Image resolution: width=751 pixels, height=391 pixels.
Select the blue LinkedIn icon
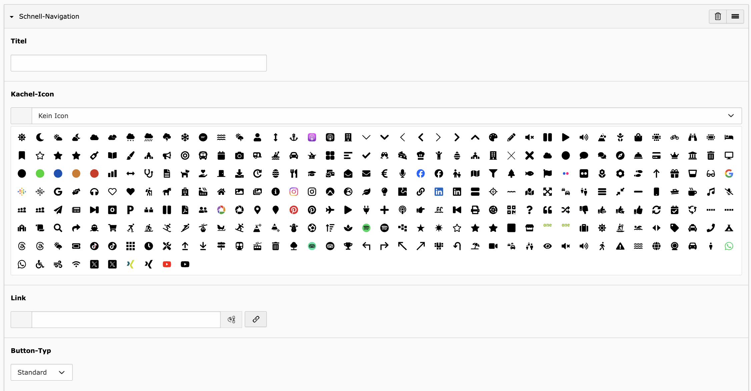tap(439, 191)
